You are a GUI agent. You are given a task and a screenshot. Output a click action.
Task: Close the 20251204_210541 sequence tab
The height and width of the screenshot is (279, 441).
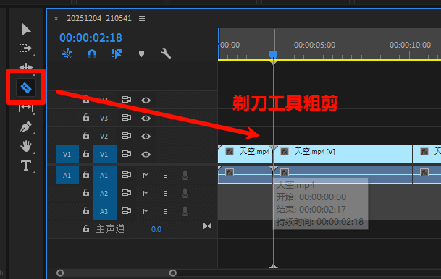(x=56, y=19)
